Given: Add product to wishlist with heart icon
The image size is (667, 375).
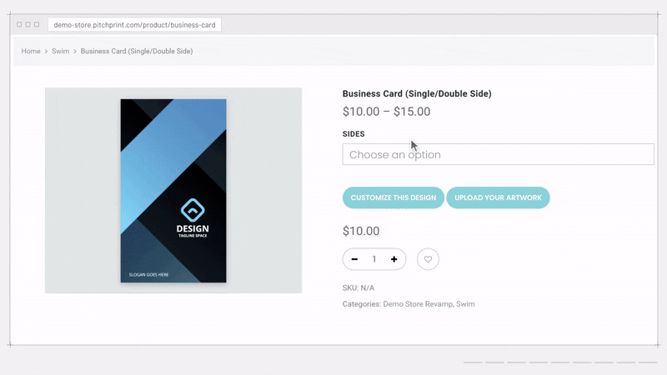Looking at the screenshot, I should click(428, 259).
